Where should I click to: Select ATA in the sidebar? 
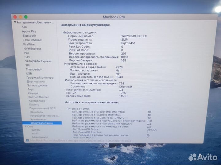[x=24, y=27]
